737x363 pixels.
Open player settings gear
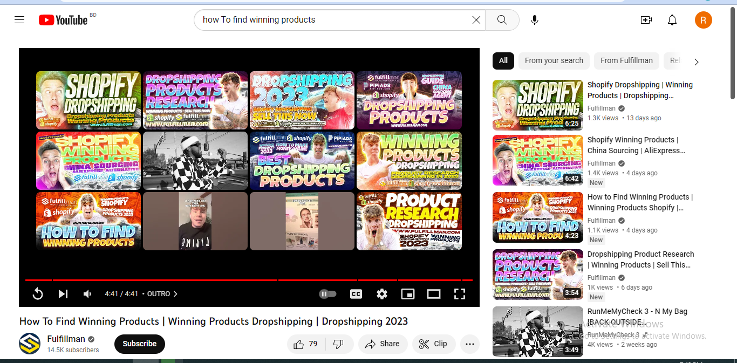pos(382,294)
